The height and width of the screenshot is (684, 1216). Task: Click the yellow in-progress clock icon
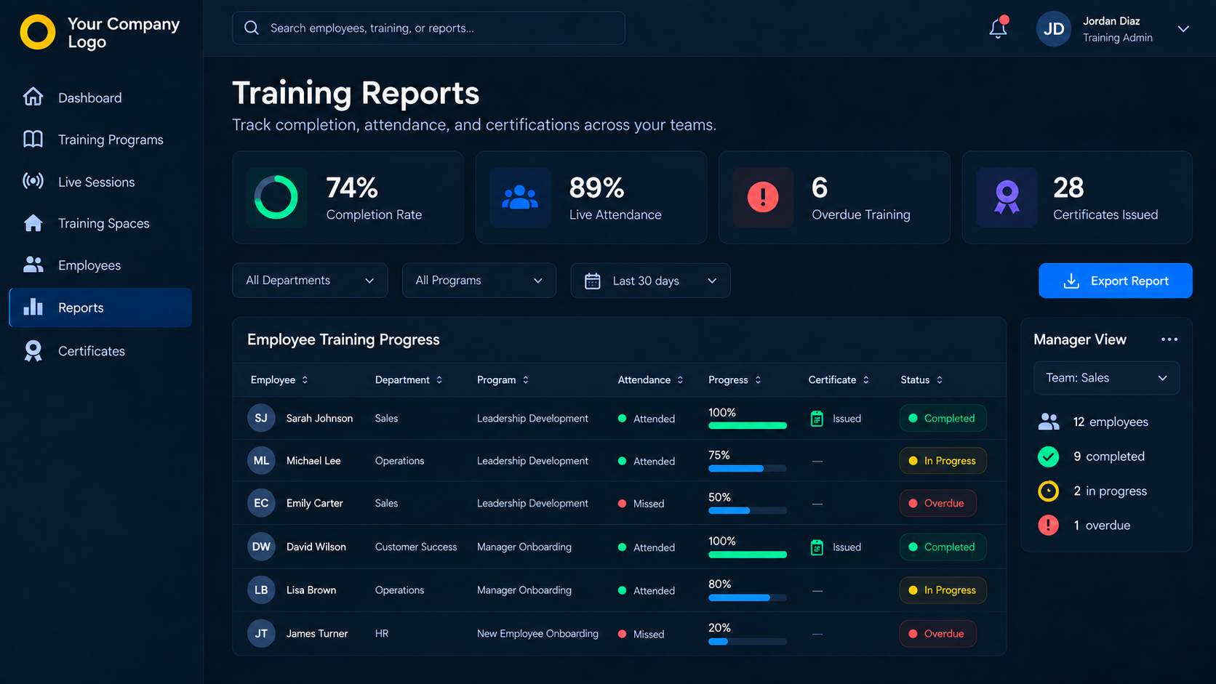[x=1048, y=491]
